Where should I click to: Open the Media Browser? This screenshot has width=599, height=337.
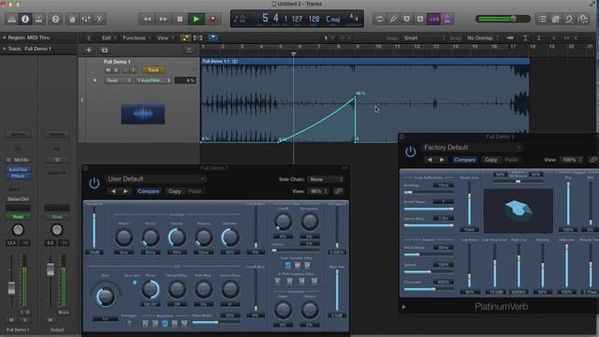[583, 19]
